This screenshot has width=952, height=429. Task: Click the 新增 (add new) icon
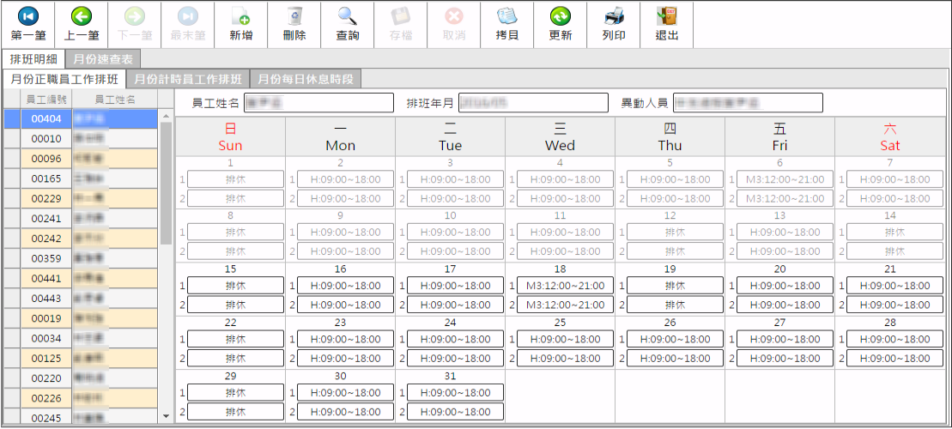coord(241,17)
